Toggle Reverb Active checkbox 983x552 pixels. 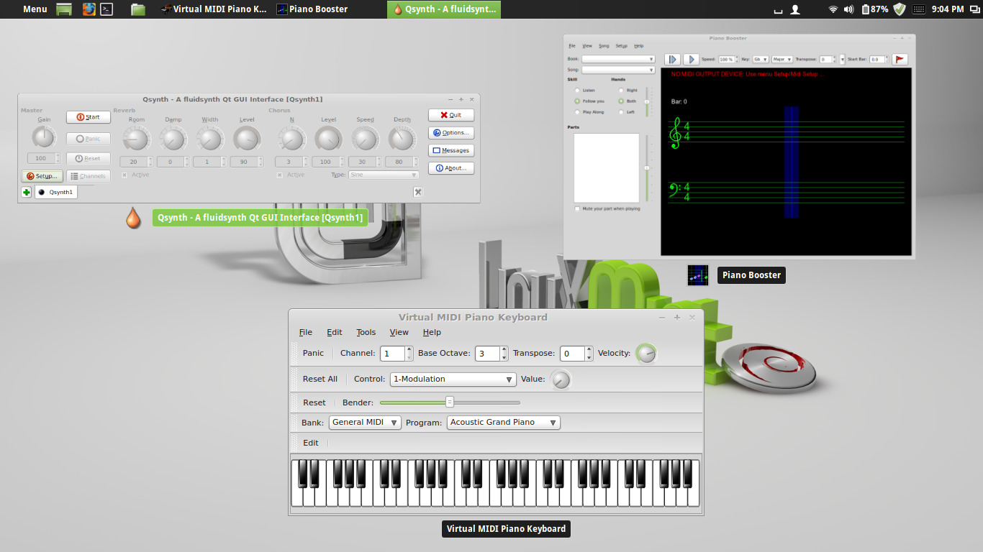coord(124,175)
